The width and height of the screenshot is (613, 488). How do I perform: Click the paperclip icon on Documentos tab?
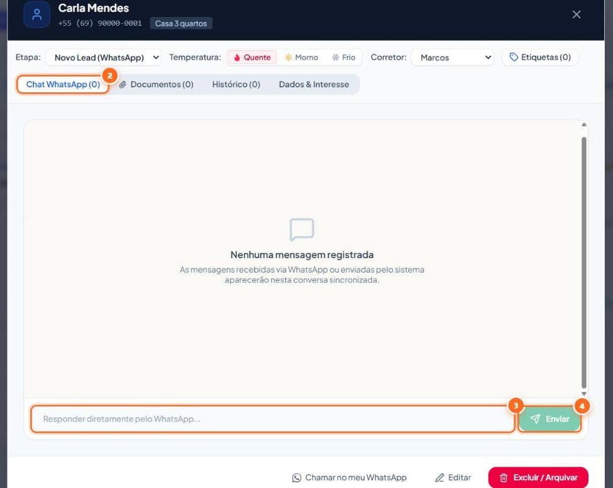(x=123, y=84)
